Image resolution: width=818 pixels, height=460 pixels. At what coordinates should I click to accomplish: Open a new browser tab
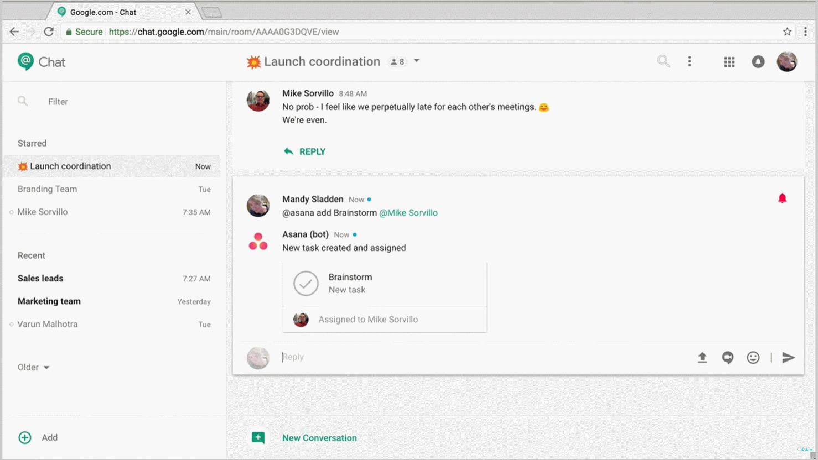coord(212,12)
